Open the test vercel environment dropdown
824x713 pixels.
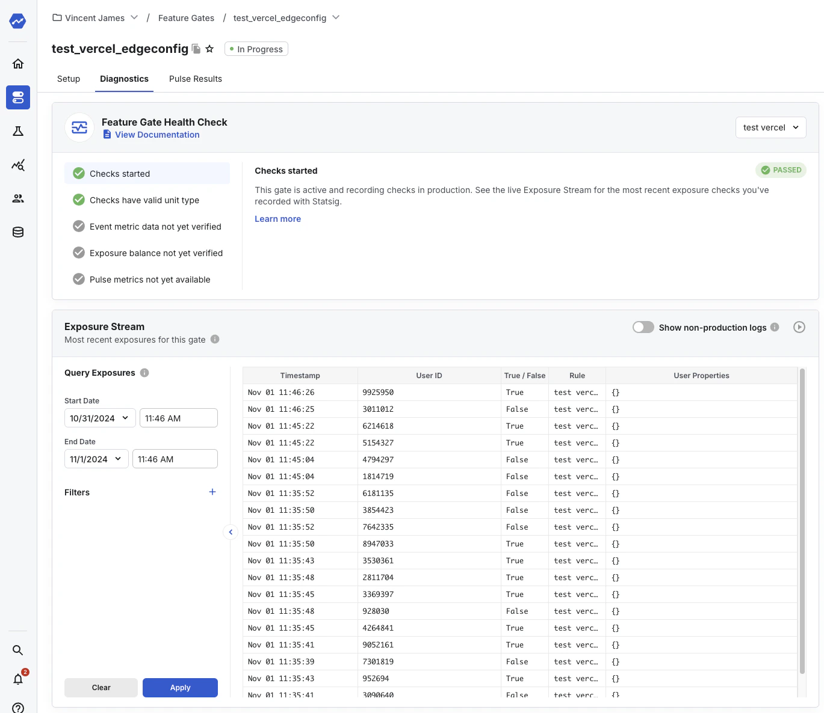point(770,127)
